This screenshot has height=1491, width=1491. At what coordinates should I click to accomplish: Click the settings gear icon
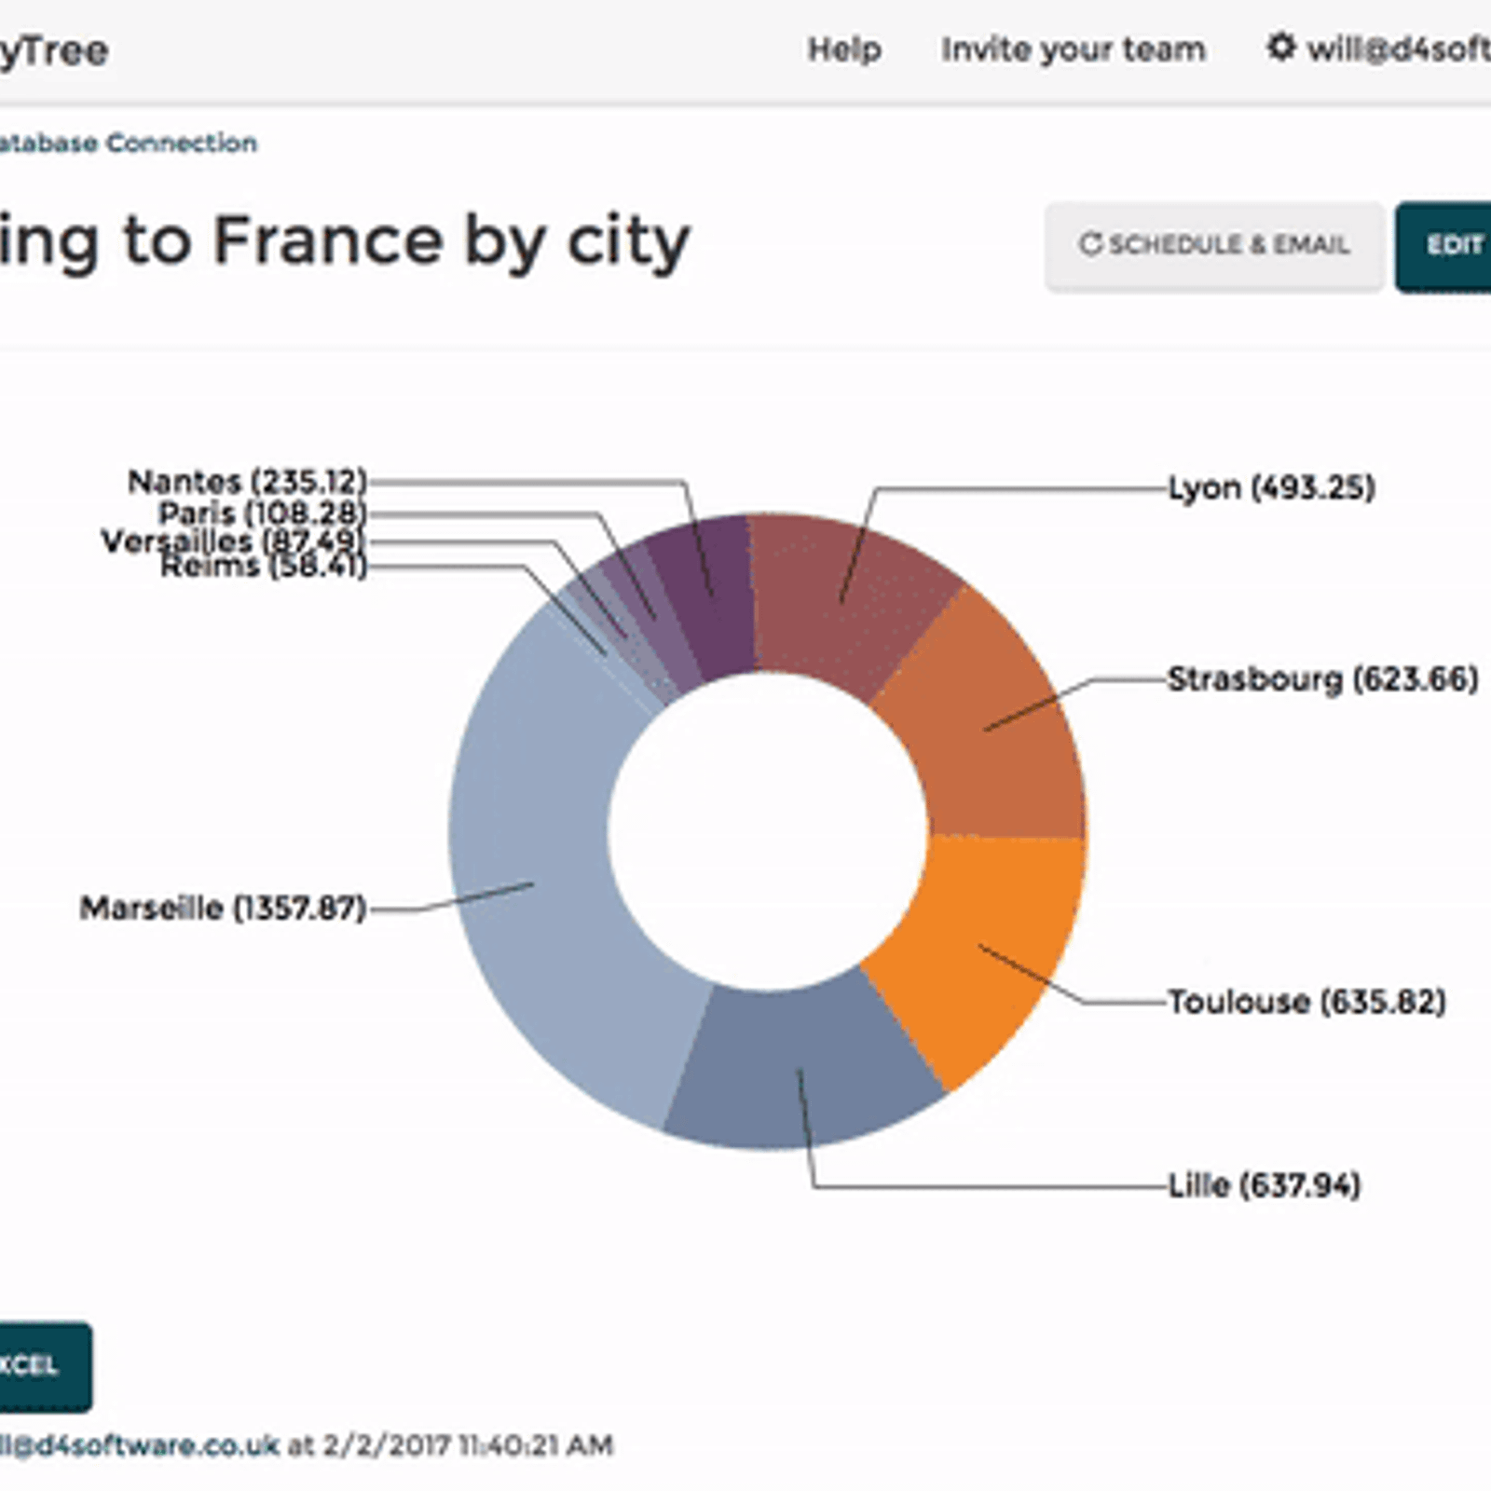coord(1281,48)
